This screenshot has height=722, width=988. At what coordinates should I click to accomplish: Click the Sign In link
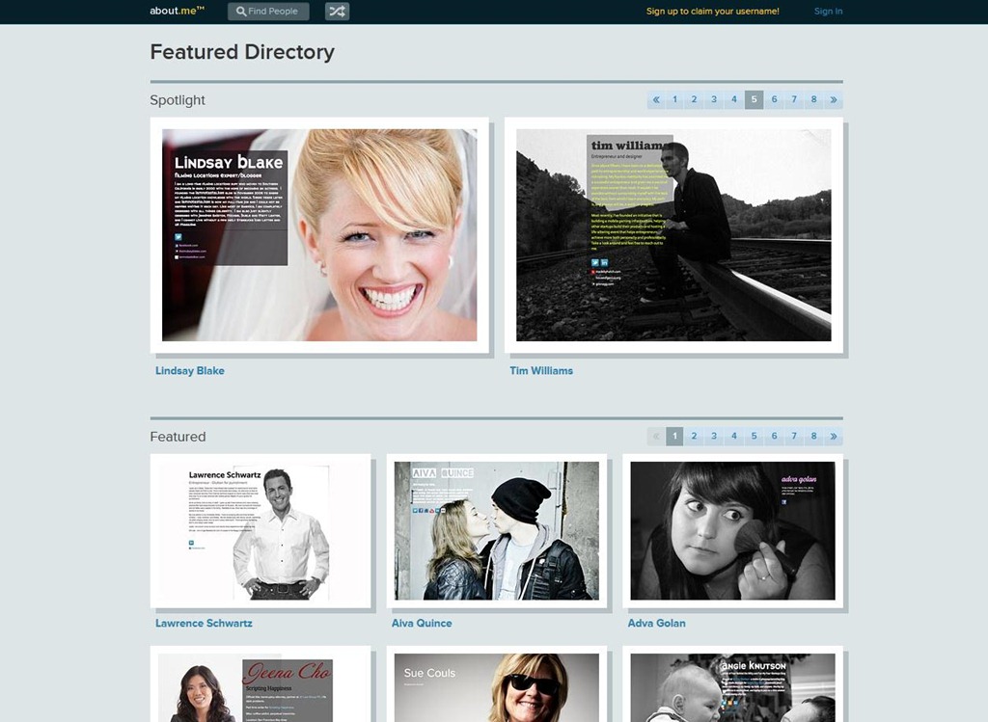coord(828,12)
